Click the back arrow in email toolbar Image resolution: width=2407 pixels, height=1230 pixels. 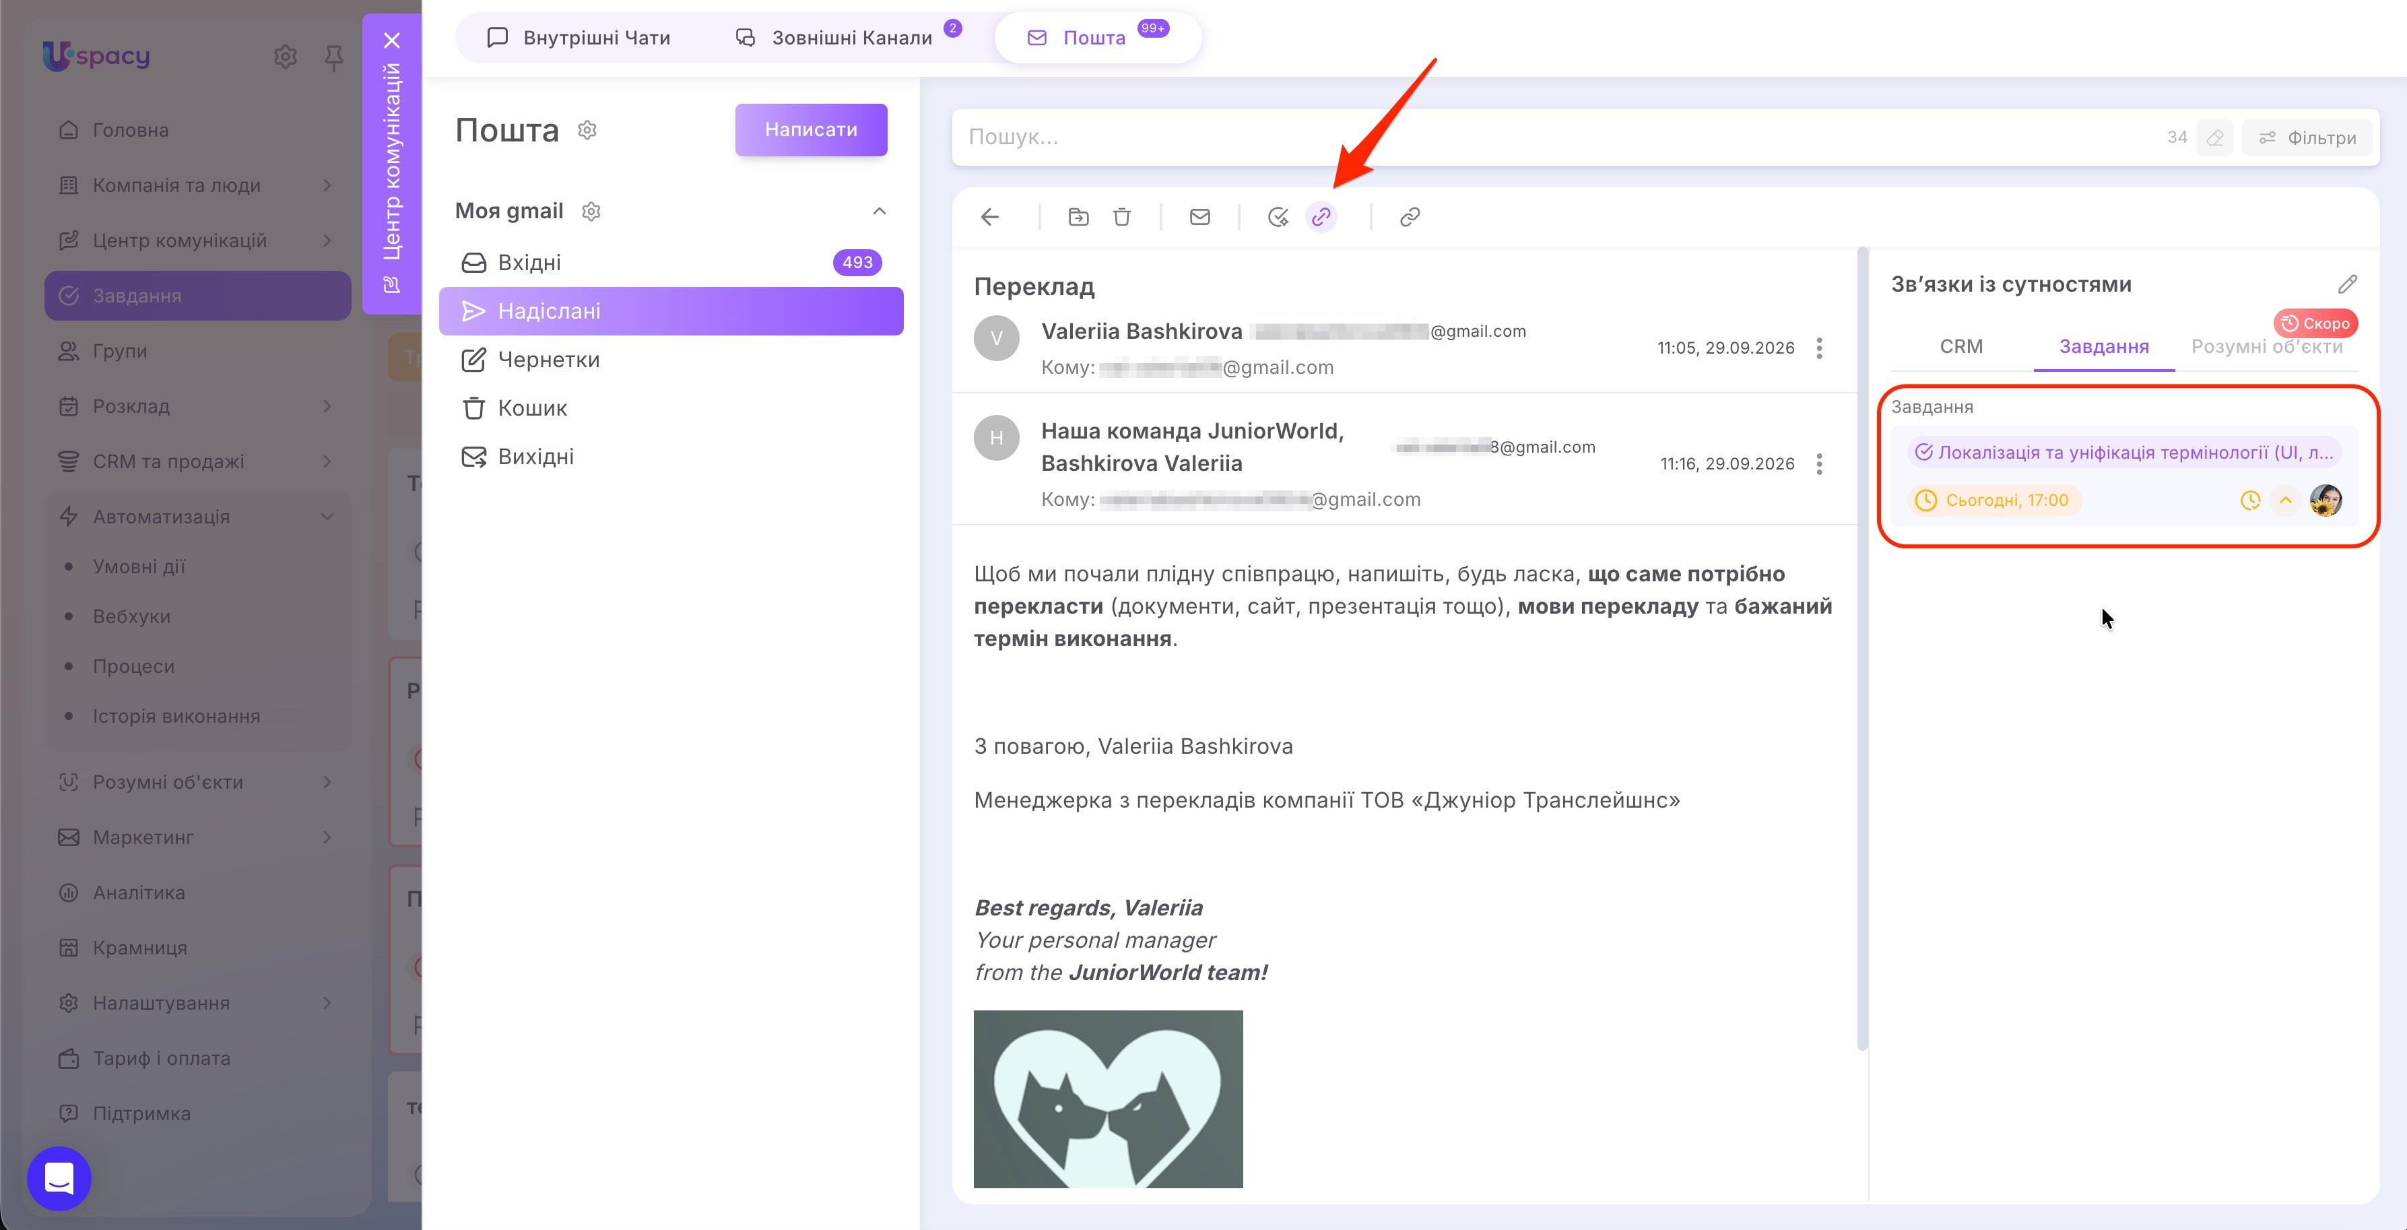tap(991, 217)
